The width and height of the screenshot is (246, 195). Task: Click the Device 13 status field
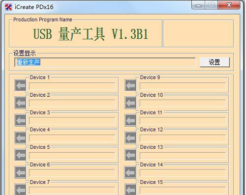click(x=183, y=156)
